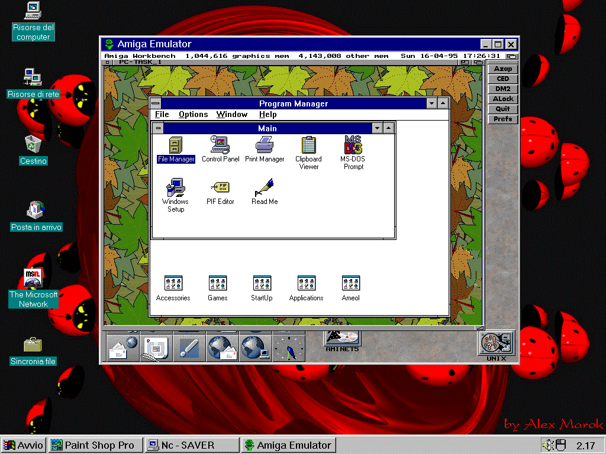
Task: Click the CED button
Action: click(503, 79)
